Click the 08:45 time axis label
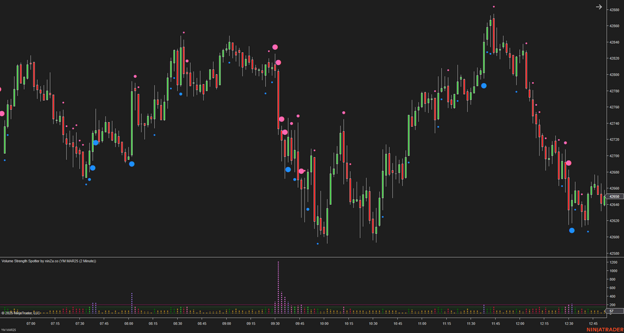 point(202,323)
